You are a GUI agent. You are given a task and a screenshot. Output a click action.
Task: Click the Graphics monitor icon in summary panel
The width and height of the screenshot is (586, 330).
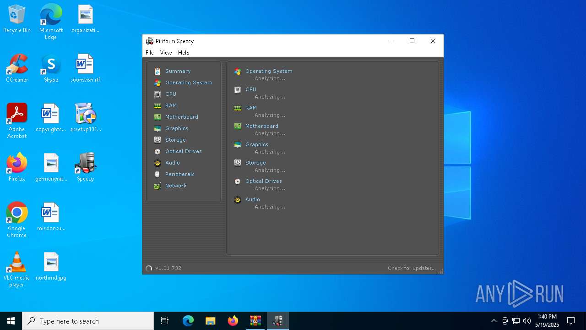point(238,144)
